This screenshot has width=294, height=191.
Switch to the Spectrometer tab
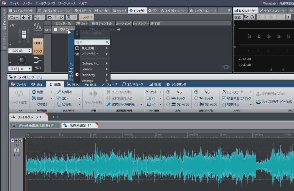coord(174,11)
